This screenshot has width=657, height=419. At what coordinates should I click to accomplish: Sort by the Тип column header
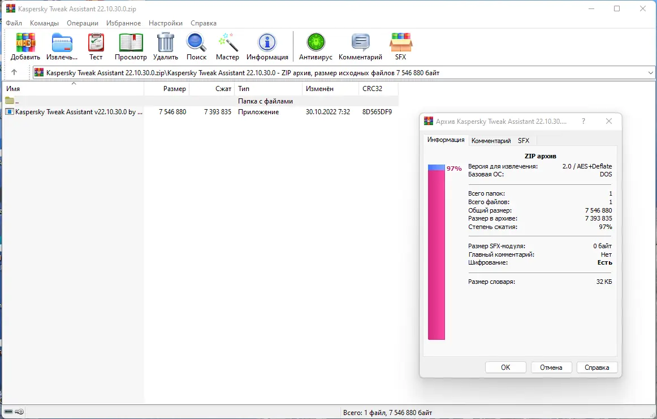pos(268,88)
